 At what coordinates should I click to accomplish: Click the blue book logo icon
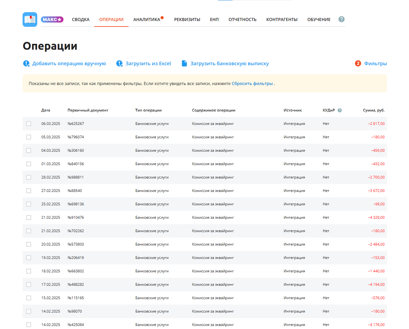tap(30, 19)
